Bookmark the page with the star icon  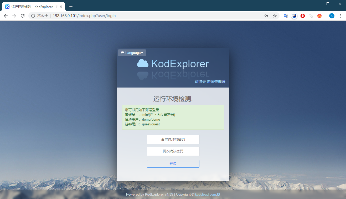point(275,16)
